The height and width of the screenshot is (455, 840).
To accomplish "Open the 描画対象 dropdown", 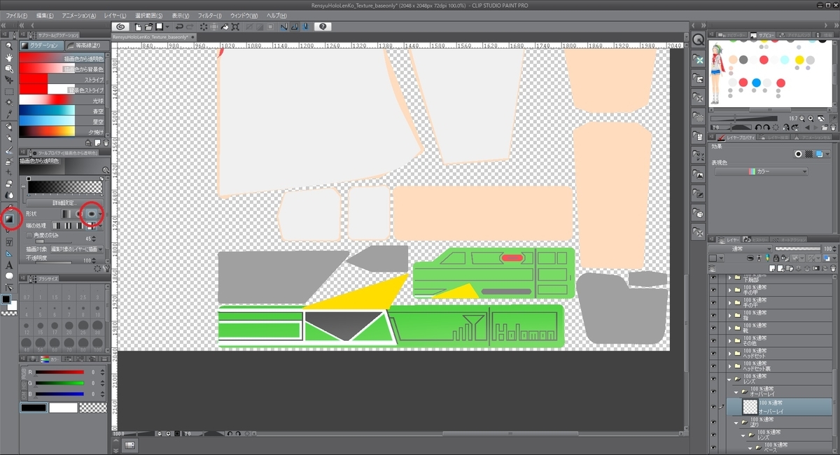I will pos(76,248).
